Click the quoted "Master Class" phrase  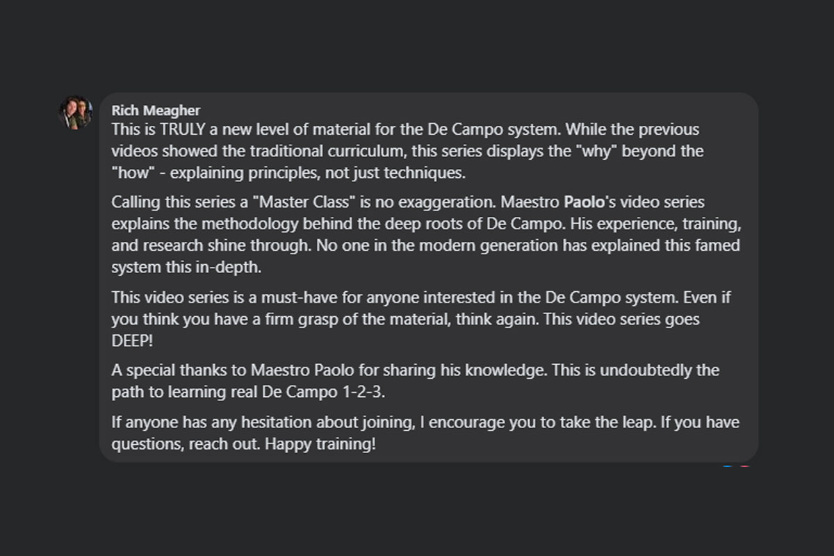tap(304, 203)
